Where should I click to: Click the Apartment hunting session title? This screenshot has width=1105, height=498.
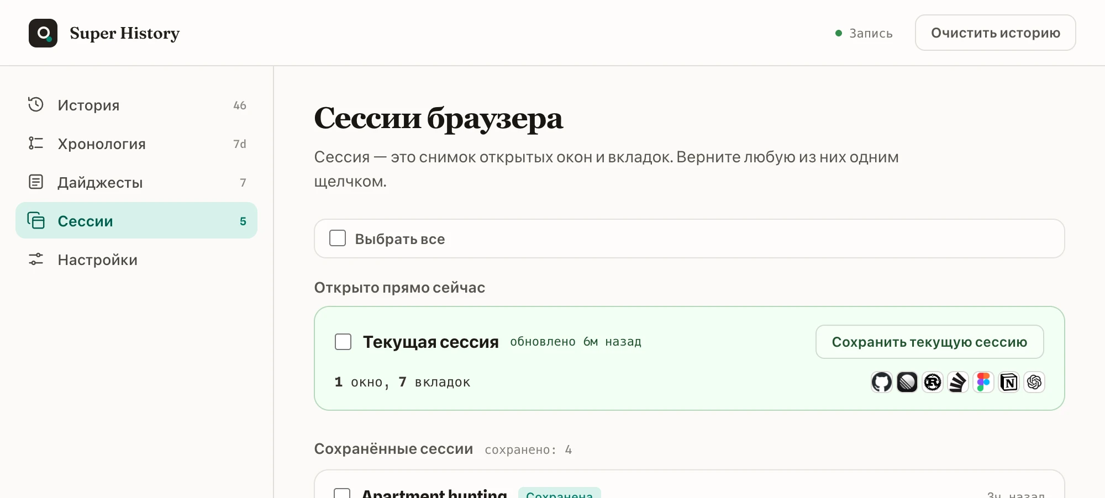[x=434, y=493]
